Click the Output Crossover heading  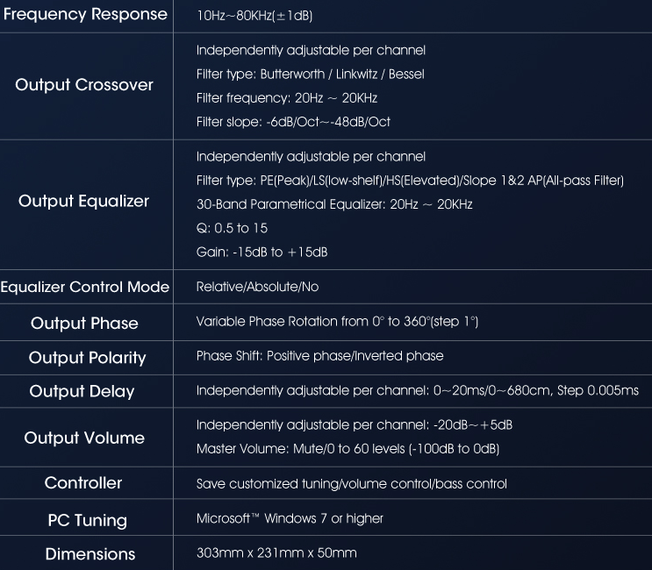tap(84, 85)
